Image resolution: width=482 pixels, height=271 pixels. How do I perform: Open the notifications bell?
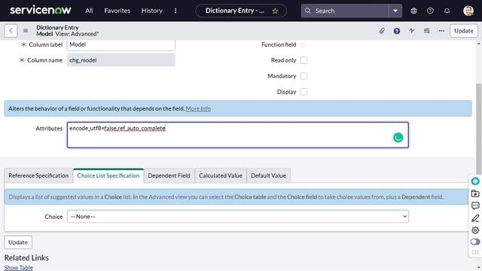[x=447, y=11]
